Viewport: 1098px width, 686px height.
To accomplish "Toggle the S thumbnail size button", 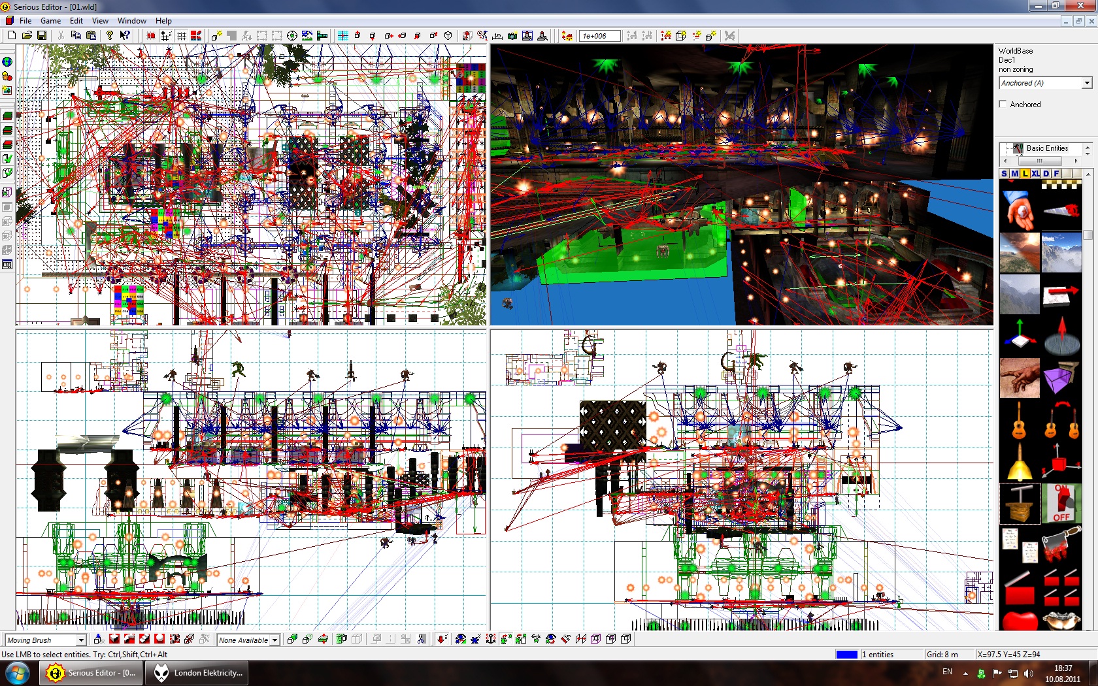I will coord(1005,174).
